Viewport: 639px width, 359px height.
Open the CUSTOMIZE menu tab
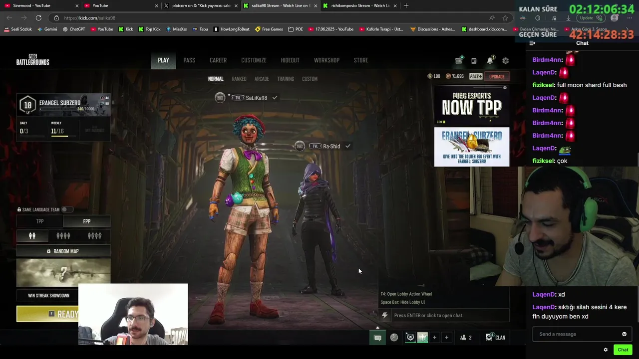(254, 60)
